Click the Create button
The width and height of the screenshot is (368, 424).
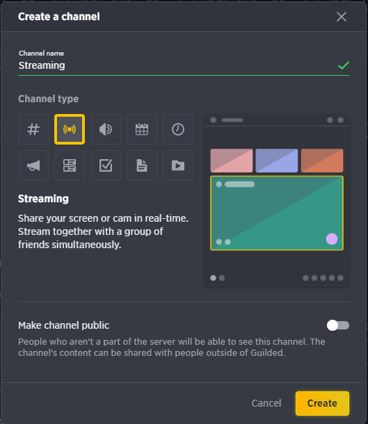tap(322, 403)
